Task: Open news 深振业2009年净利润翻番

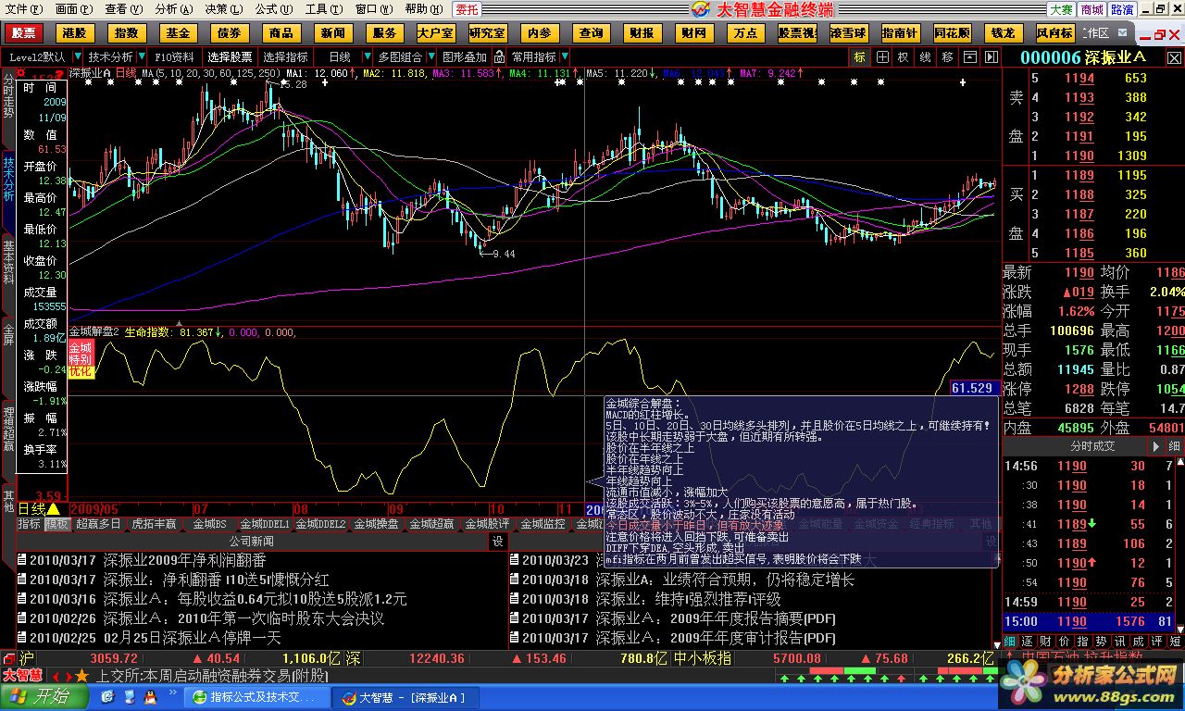Action: pos(185,560)
